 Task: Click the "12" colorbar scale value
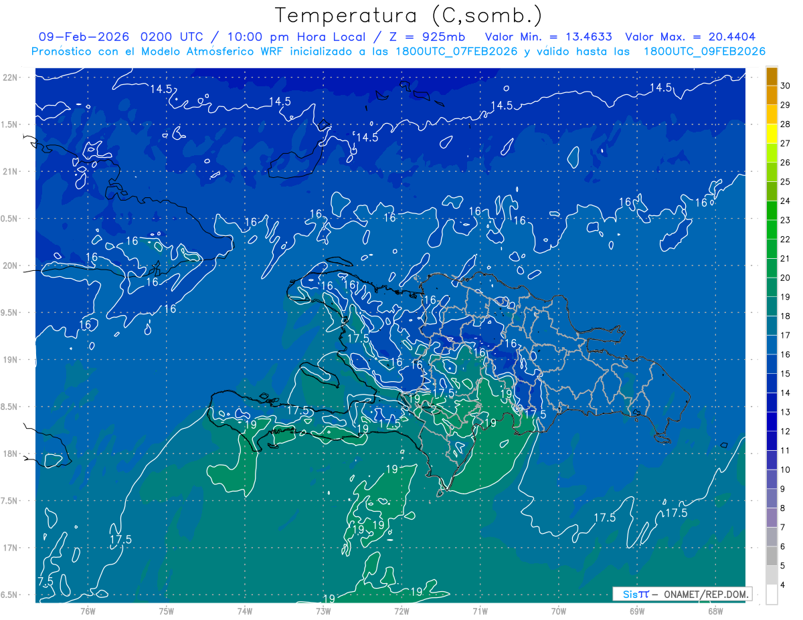(x=786, y=431)
